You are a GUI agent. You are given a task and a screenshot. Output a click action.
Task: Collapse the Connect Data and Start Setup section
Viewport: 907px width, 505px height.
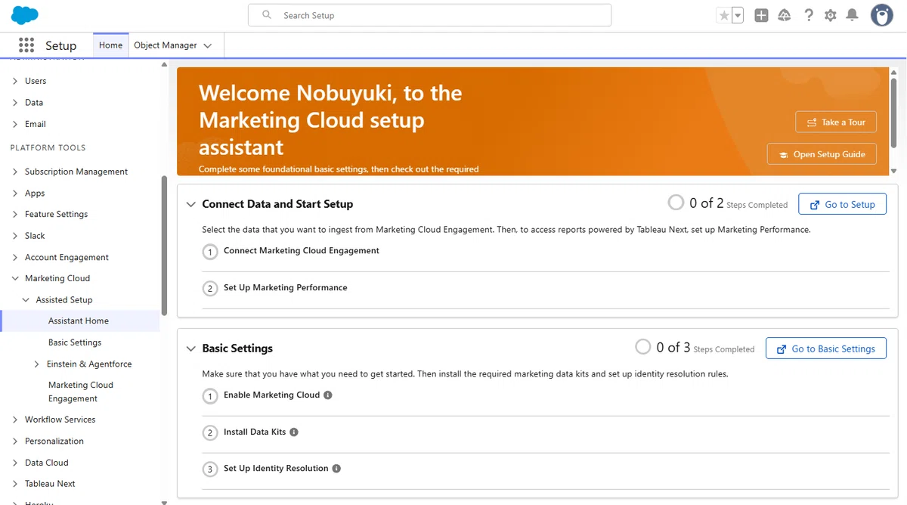point(191,204)
